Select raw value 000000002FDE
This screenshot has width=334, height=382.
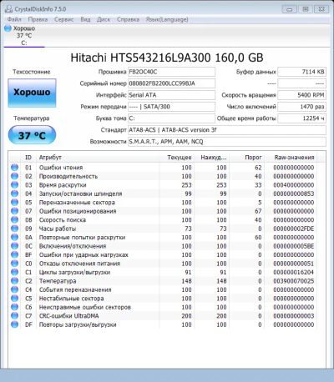coord(294,229)
